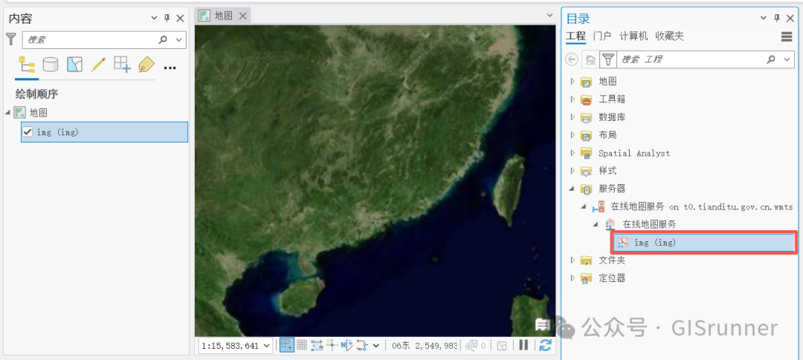Screen dimensions: 803x360
Task: Click the 绘制顺序 heading in Contents
Action: tap(36, 94)
